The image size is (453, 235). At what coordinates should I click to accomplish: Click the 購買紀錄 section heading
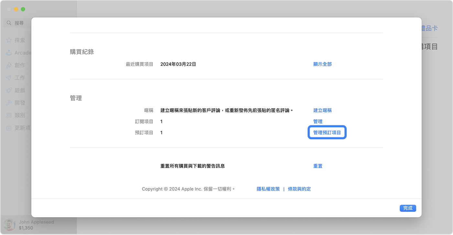coord(82,52)
